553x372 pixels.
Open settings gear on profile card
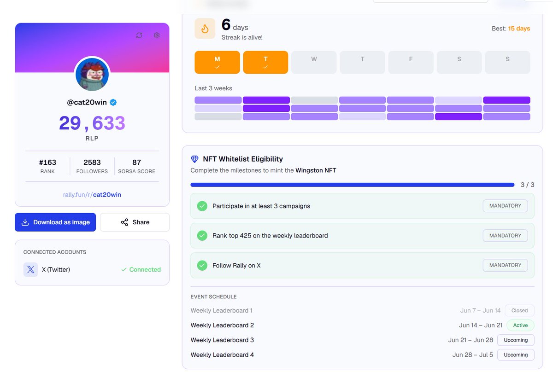point(157,35)
